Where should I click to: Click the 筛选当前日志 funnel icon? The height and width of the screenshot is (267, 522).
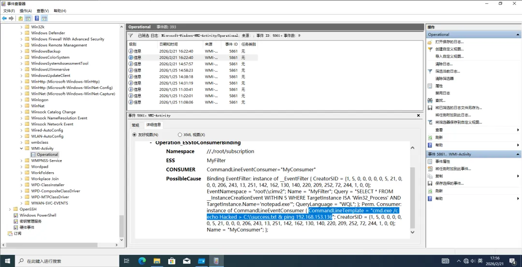point(430,71)
